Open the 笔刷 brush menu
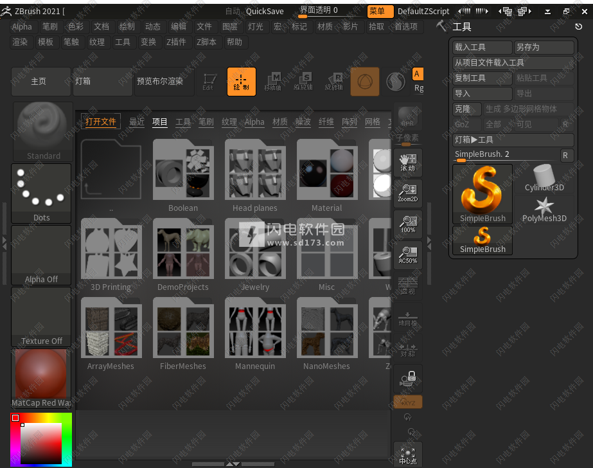The height and width of the screenshot is (468, 593). click(50, 26)
